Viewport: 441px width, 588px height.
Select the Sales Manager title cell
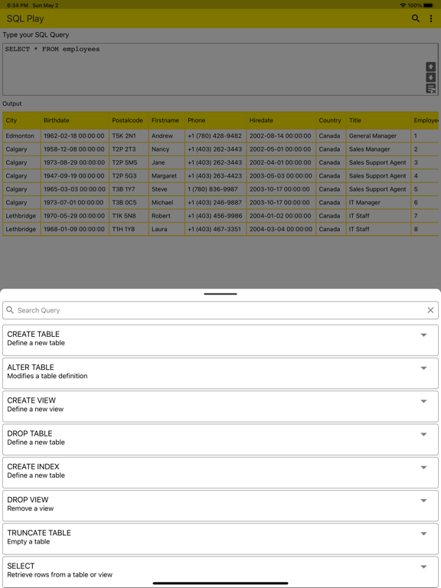point(378,149)
